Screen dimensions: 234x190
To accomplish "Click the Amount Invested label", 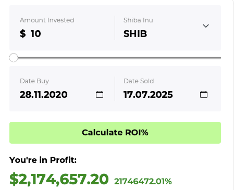I will point(47,20).
